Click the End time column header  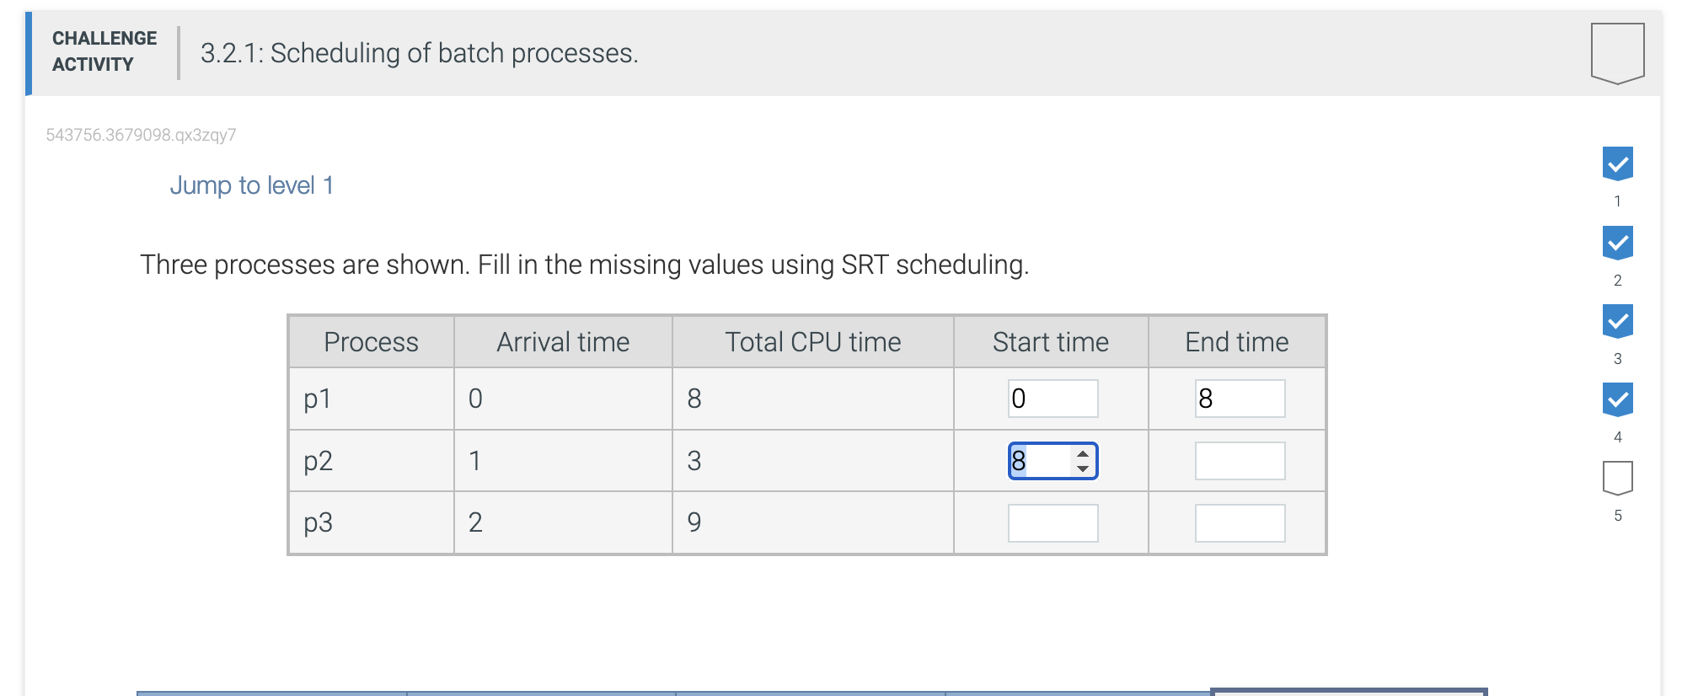click(1236, 342)
